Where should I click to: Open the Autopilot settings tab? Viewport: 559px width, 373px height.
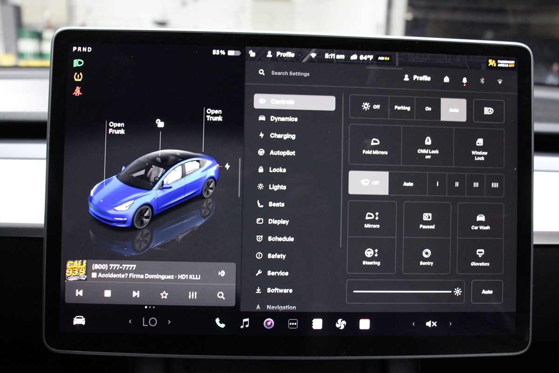[282, 153]
